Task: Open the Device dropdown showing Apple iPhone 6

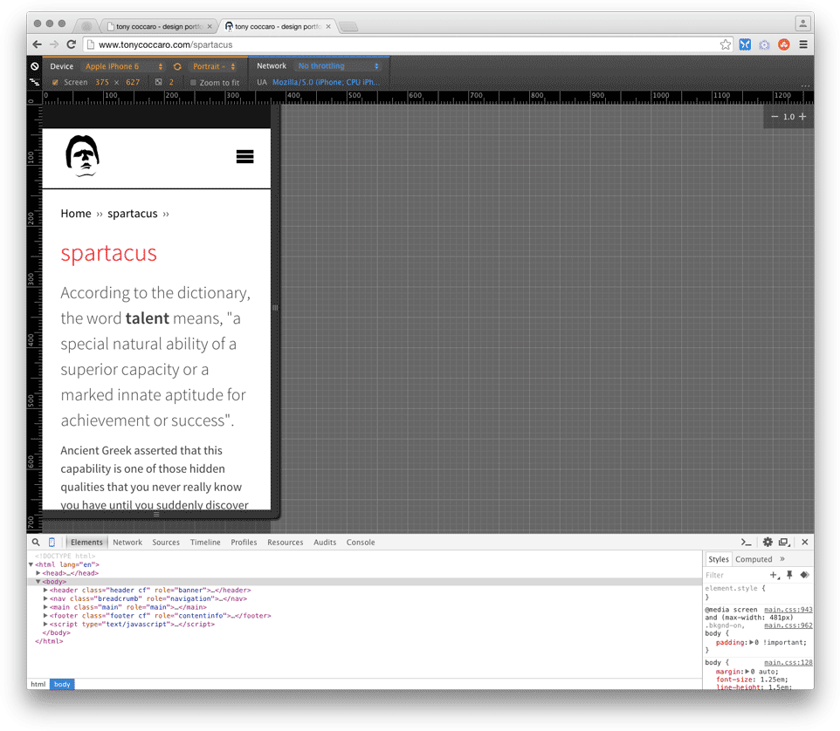Action: (124, 66)
